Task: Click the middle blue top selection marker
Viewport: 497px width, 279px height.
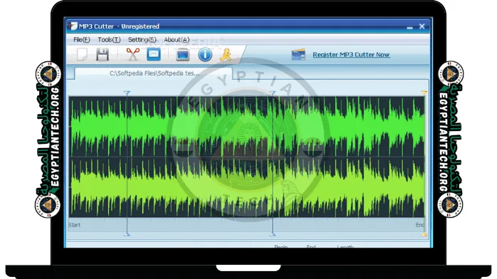Action: click(273, 93)
